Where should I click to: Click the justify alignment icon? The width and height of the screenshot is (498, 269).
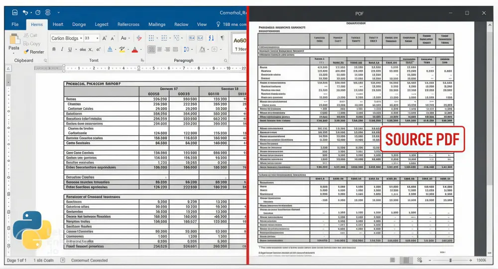(x=175, y=49)
